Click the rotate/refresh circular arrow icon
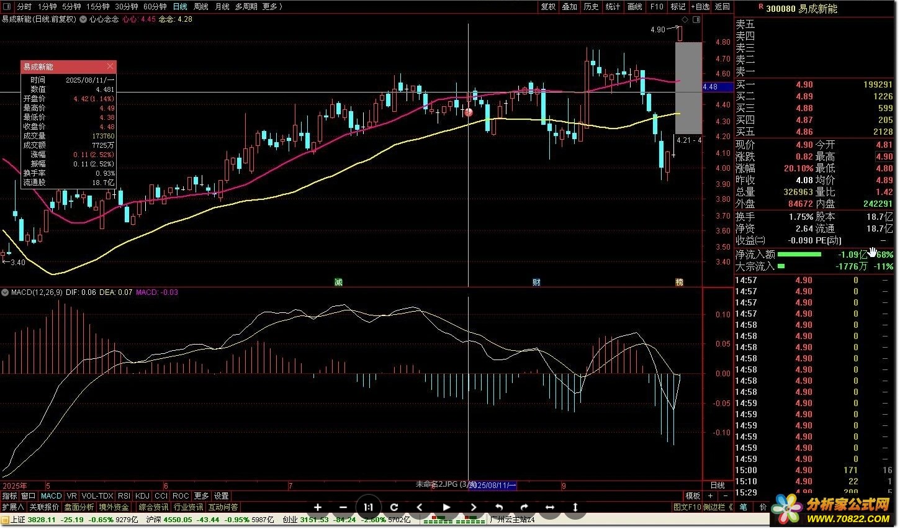Screen dimensions: 900x529 coord(394,507)
